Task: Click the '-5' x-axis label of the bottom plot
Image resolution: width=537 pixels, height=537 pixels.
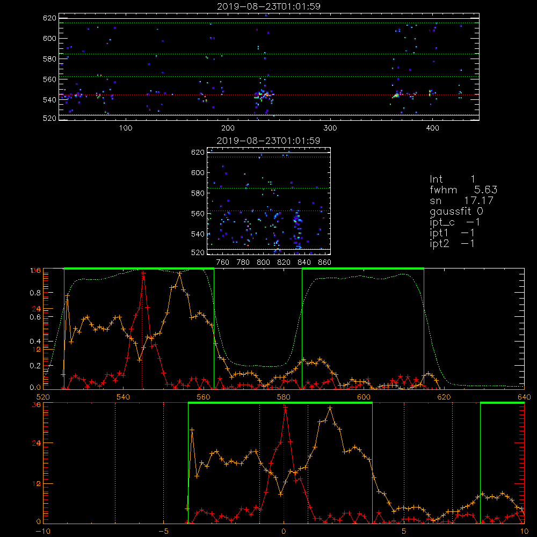Action: point(163,531)
